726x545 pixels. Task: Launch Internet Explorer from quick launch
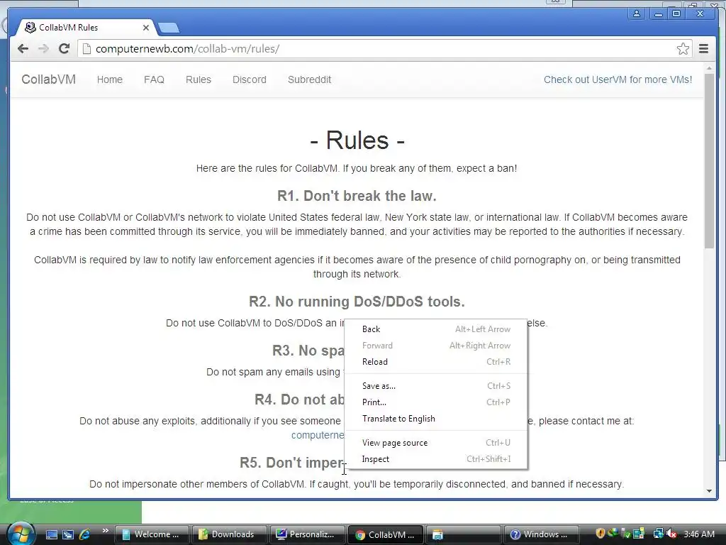coord(85,534)
